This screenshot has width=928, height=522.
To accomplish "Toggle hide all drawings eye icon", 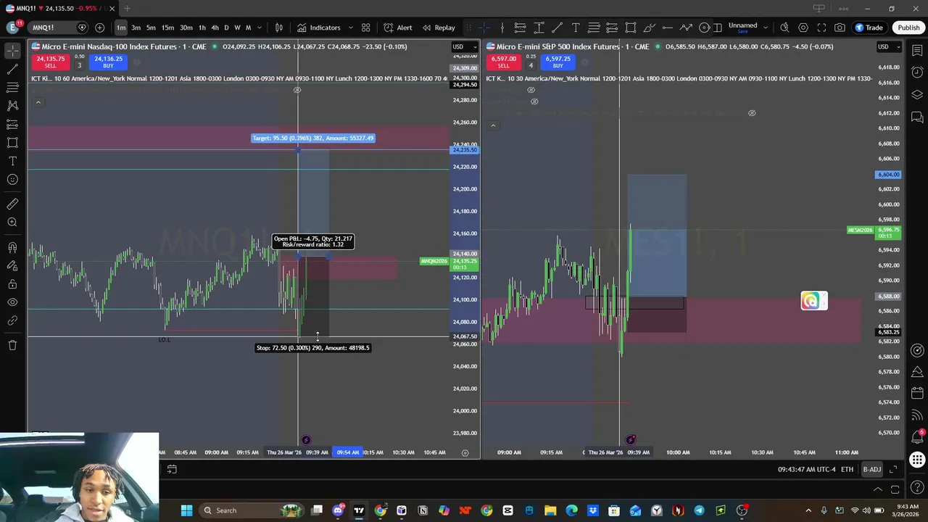I will tap(12, 302).
